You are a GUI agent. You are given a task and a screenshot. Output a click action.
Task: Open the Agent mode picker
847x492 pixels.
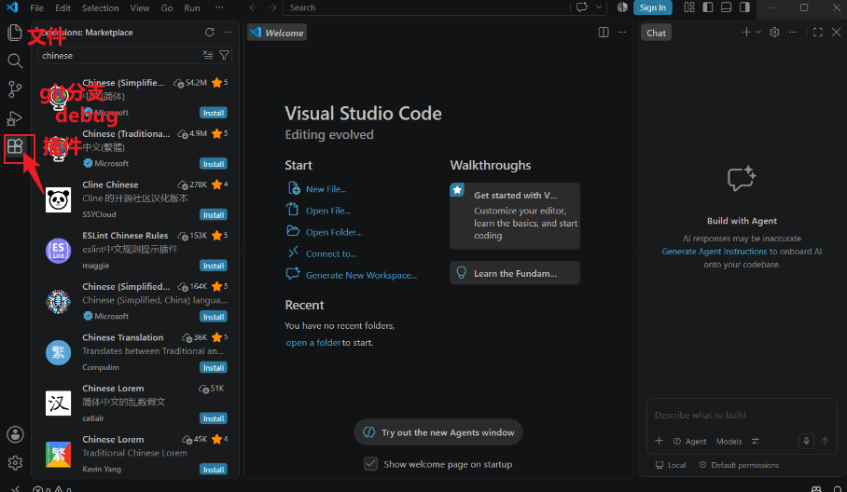pyautogui.click(x=689, y=442)
